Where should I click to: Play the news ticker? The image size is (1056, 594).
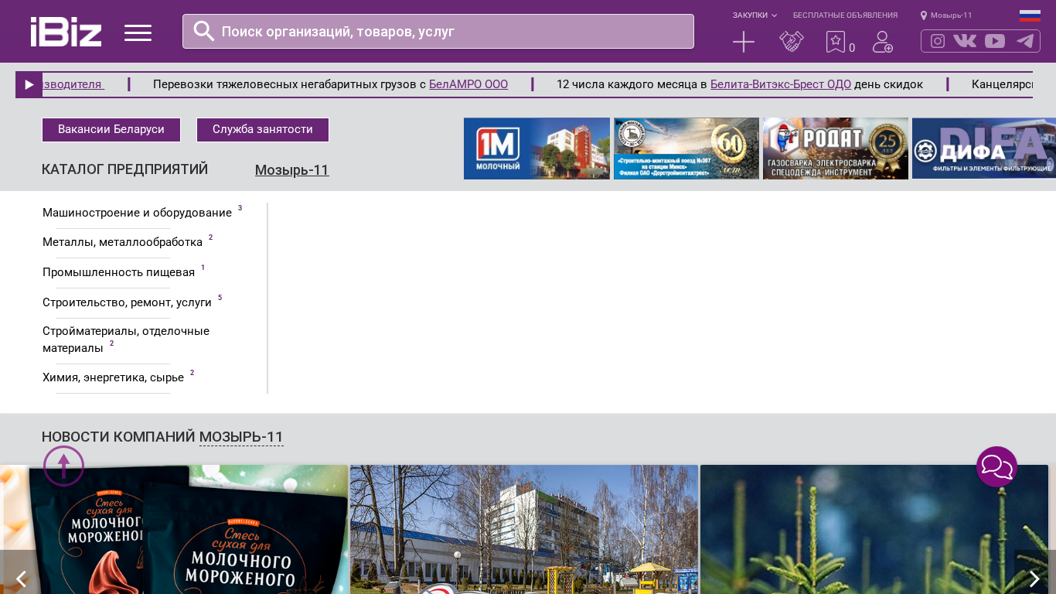click(x=29, y=85)
